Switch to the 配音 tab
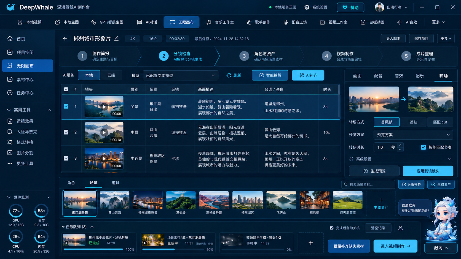The width and height of the screenshot is (461, 259). tap(378, 76)
